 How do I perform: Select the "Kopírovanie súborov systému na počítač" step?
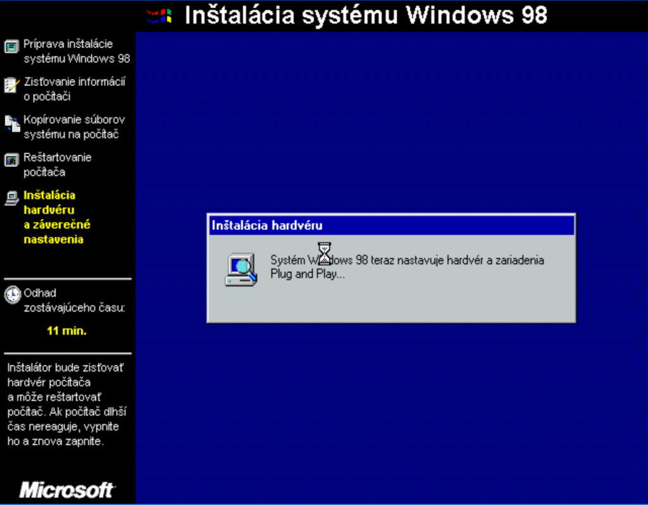[x=74, y=127]
